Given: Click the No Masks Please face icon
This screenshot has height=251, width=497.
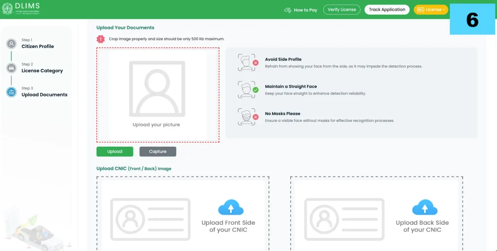Looking at the screenshot, I should 248,117.
